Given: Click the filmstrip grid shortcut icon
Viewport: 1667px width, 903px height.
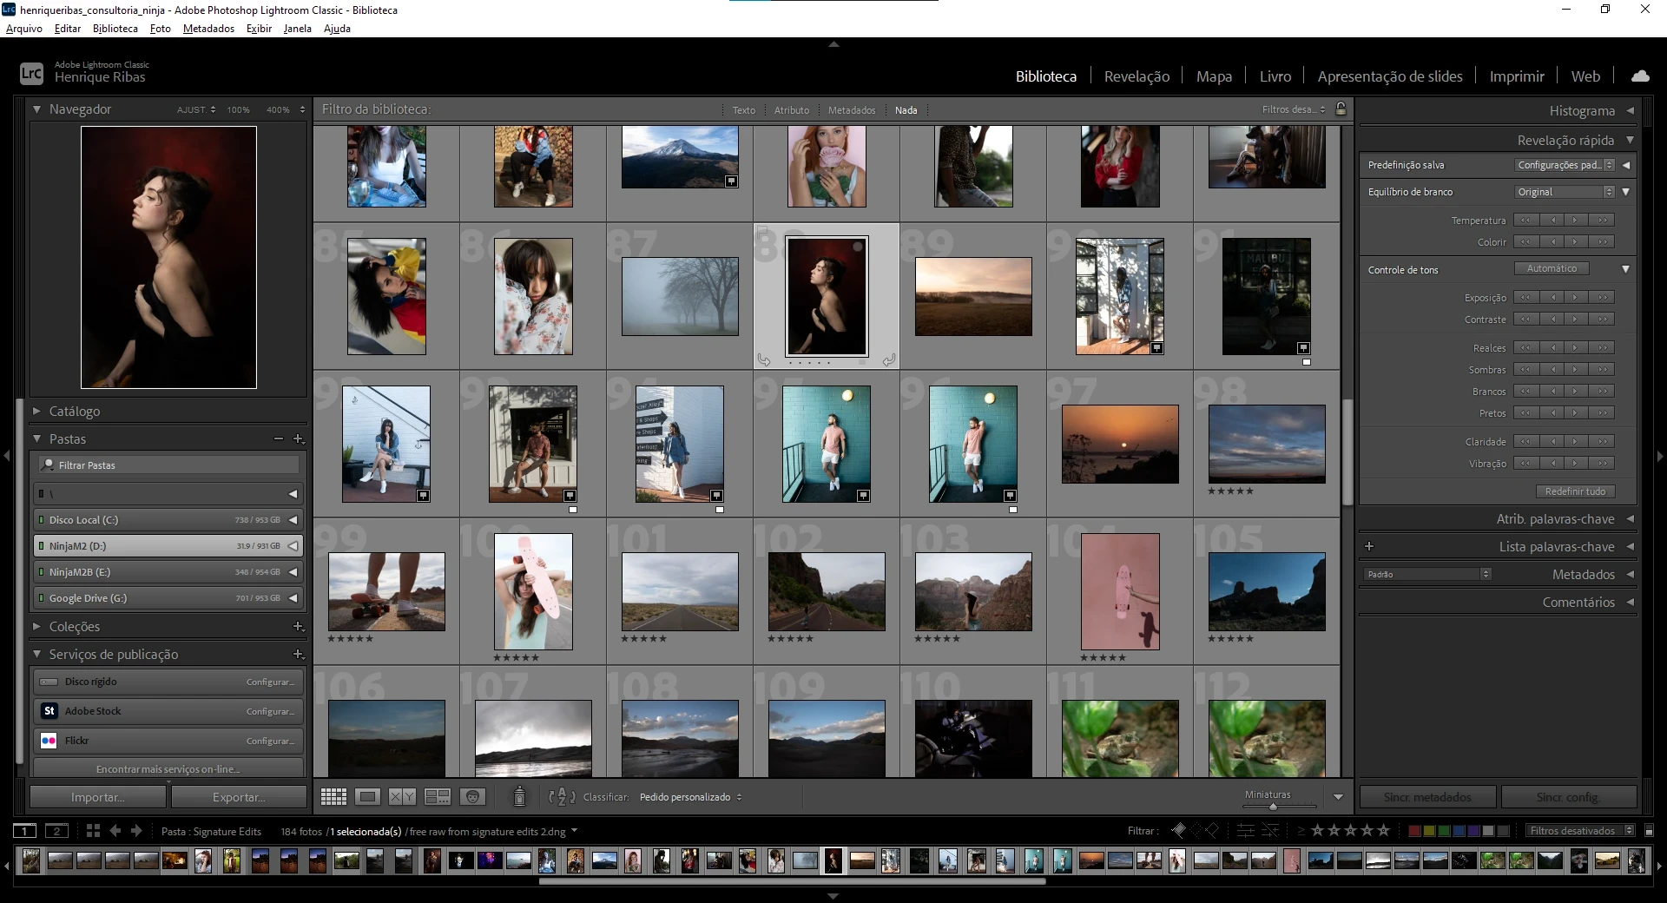Looking at the screenshot, I should [93, 831].
